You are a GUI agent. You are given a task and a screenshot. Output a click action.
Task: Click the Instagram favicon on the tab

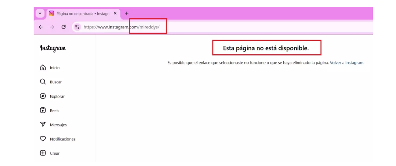click(51, 13)
